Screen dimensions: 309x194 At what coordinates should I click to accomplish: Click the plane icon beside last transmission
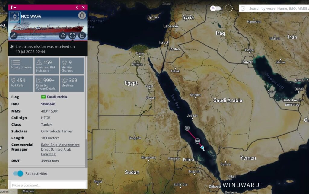point(12,47)
